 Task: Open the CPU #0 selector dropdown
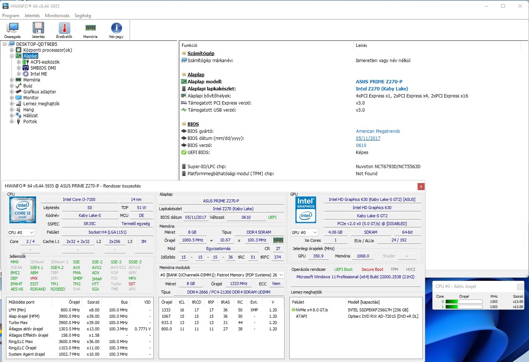(21, 233)
